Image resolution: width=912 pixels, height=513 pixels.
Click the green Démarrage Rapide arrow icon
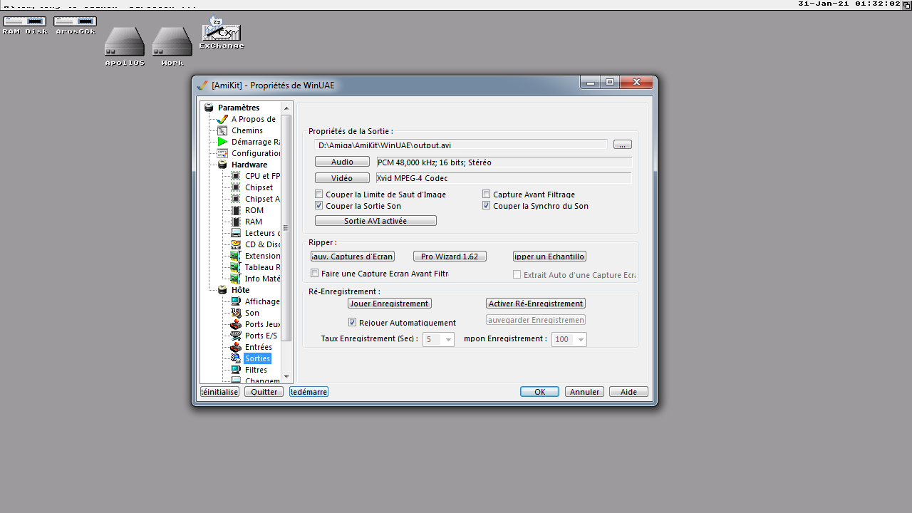[x=222, y=142]
